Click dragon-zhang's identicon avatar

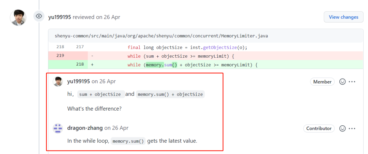tap(58, 128)
